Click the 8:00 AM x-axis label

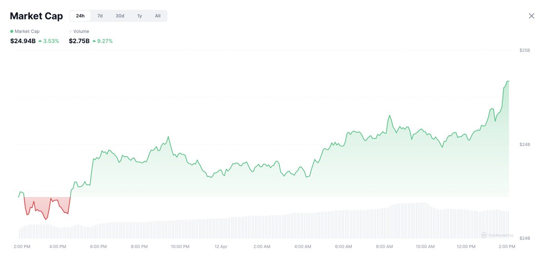(x=384, y=247)
